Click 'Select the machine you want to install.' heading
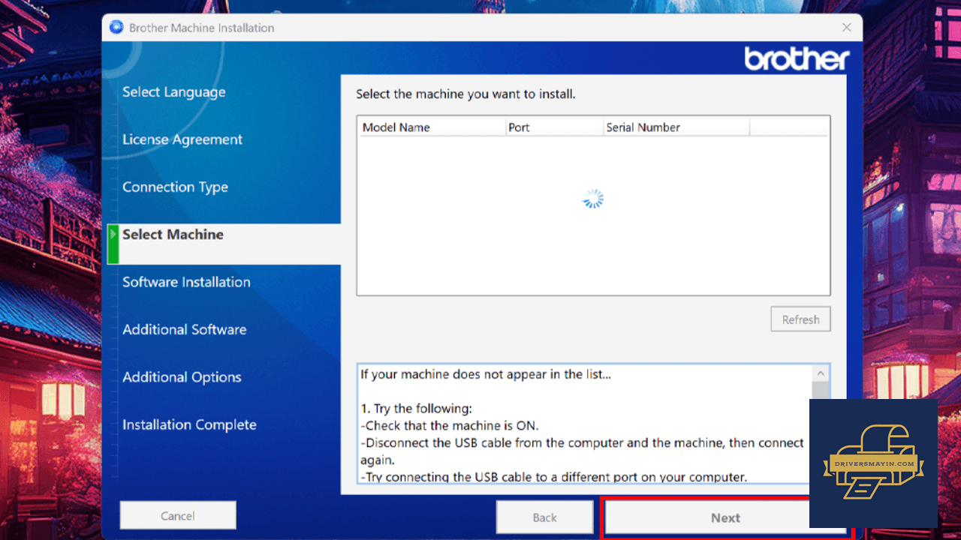Viewport: 961px width, 540px height. [465, 94]
